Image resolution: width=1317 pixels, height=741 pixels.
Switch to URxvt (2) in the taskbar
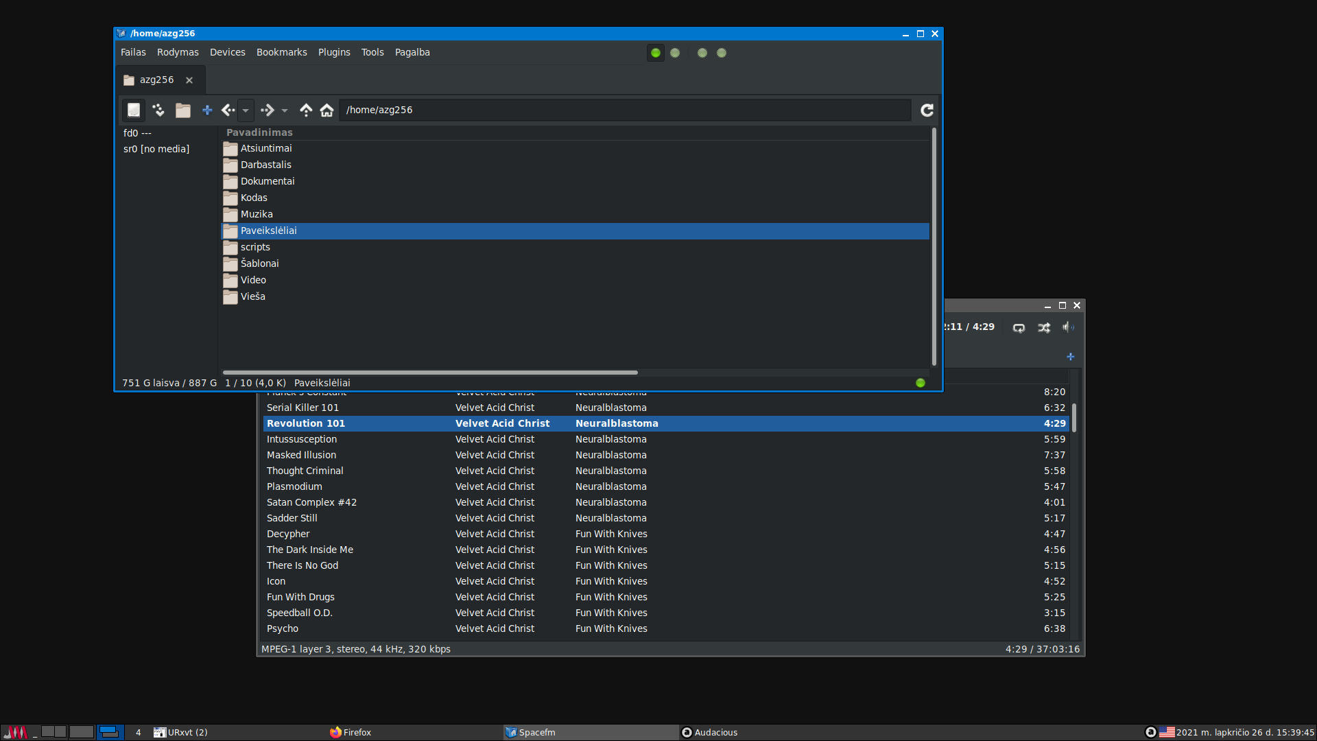tap(239, 732)
